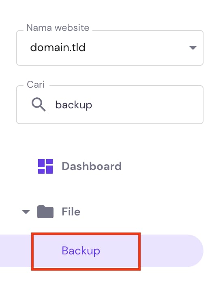Open the Dashboard menu item
The height and width of the screenshot is (297, 210).
point(79,166)
